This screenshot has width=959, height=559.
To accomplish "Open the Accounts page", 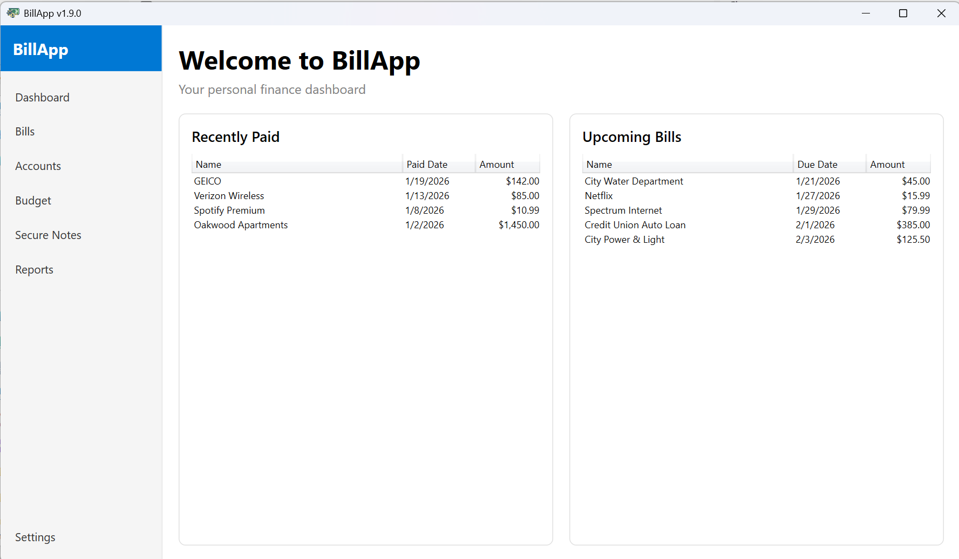I will point(38,166).
